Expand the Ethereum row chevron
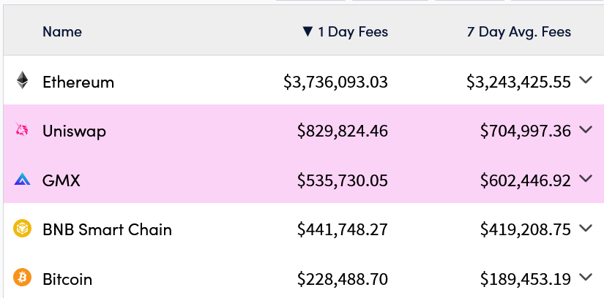The height and width of the screenshot is (298, 604). (586, 80)
